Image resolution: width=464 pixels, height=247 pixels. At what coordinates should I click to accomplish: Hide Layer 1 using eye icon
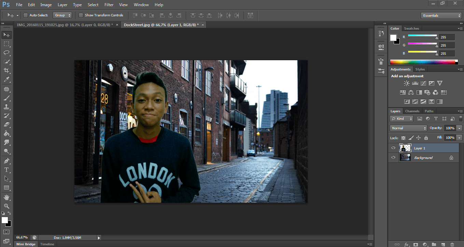[x=393, y=148]
